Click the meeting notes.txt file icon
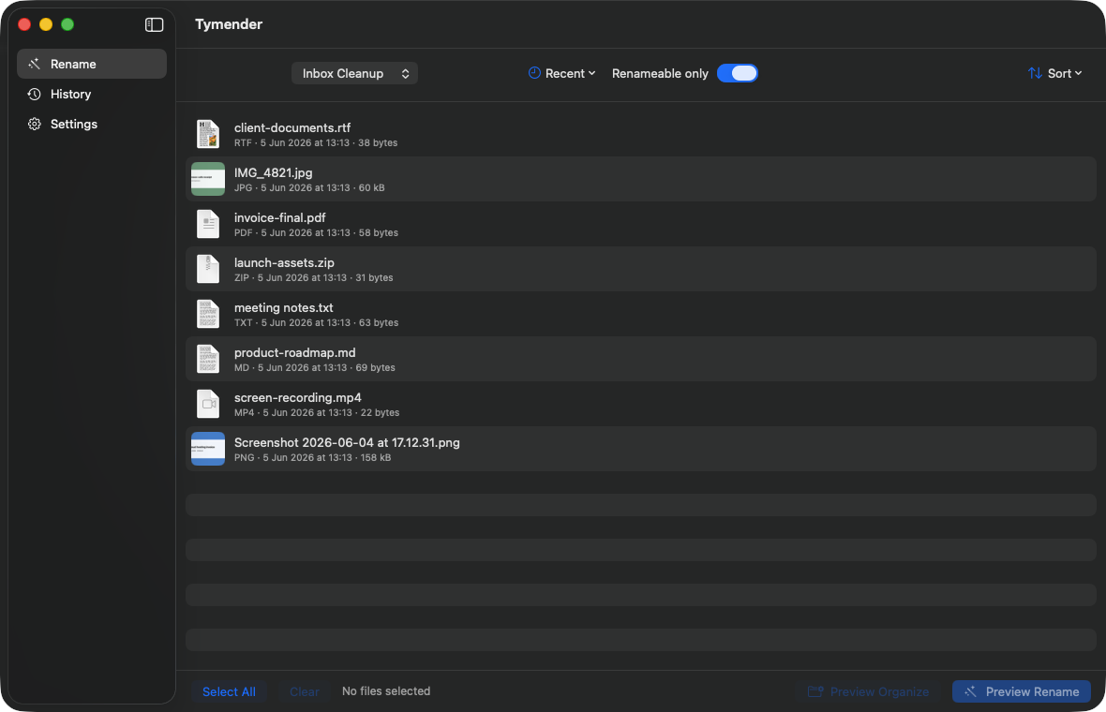 click(x=208, y=315)
